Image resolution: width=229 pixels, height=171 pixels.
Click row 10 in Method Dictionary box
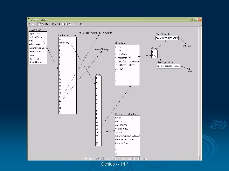point(67,79)
